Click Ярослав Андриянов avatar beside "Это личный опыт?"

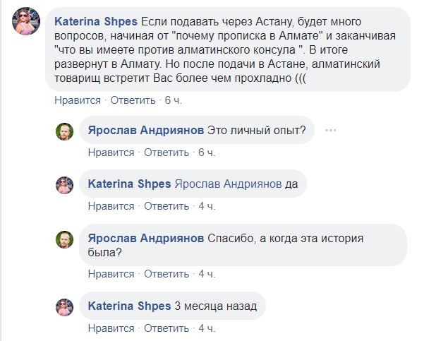click(x=65, y=131)
